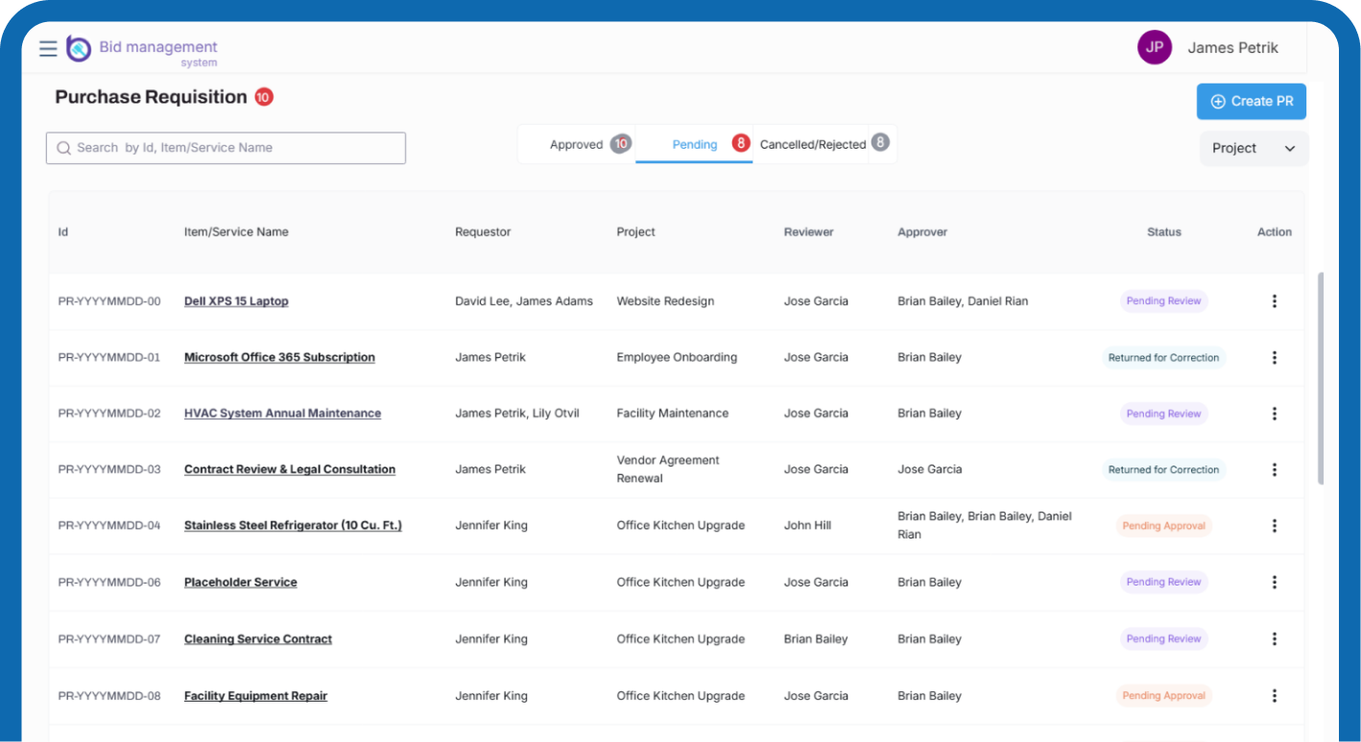The width and height of the screenshot is (1361, 742).
Task: Click the search magnifier icon
Action: pyautogui.click(x=64, y=148)
